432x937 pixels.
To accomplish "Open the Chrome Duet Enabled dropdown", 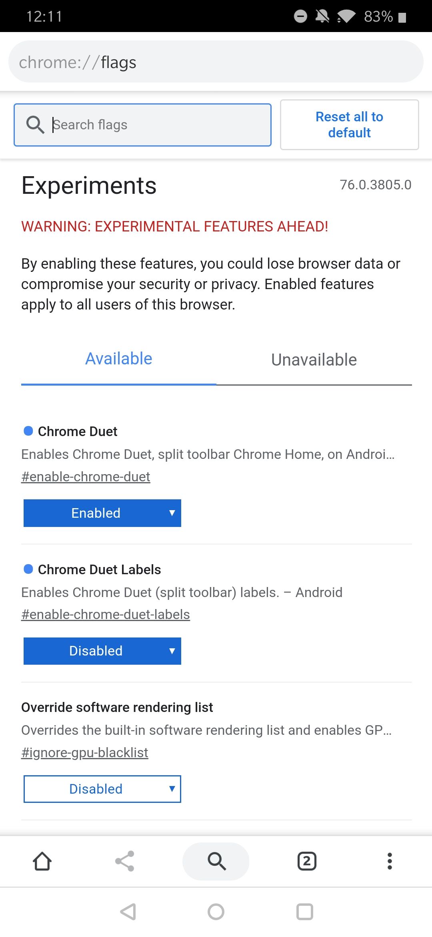I will pyautogui.click(x=102, y=513).
